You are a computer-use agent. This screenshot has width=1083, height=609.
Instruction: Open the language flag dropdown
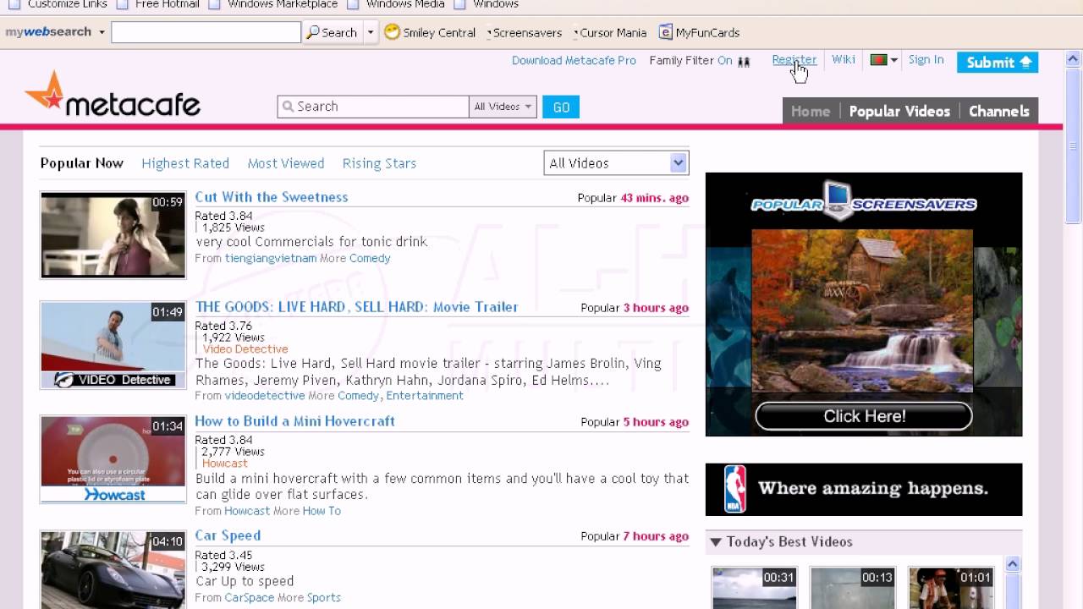(x=884, y=60)
